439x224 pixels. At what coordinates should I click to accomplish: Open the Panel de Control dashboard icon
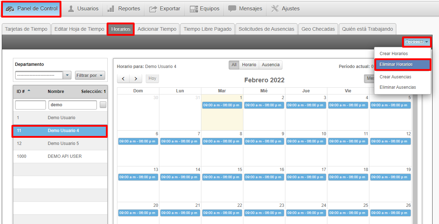11,9
